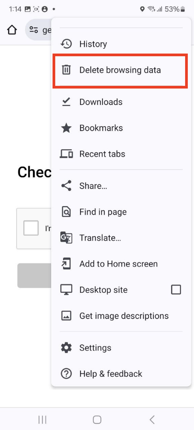Open the Recent tabs menu entry

point(102,154)
